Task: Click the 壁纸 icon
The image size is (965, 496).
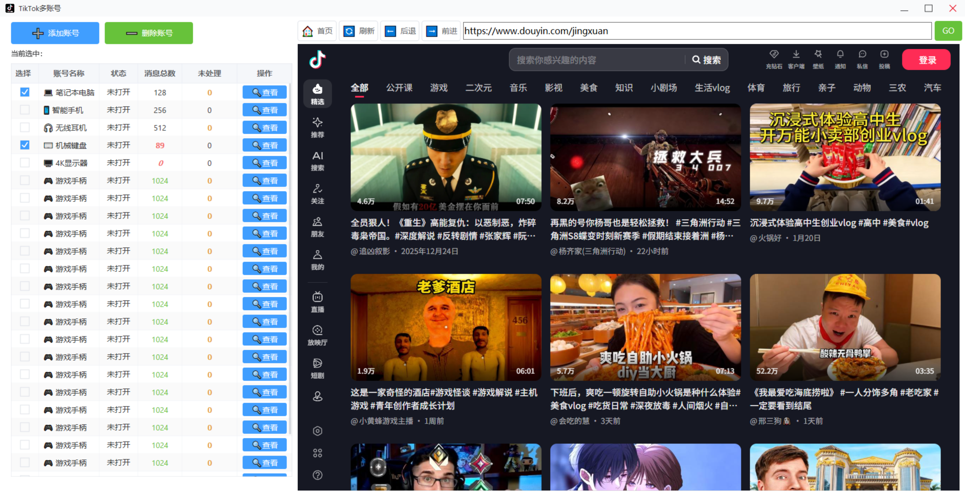Action: coord(818,59)
